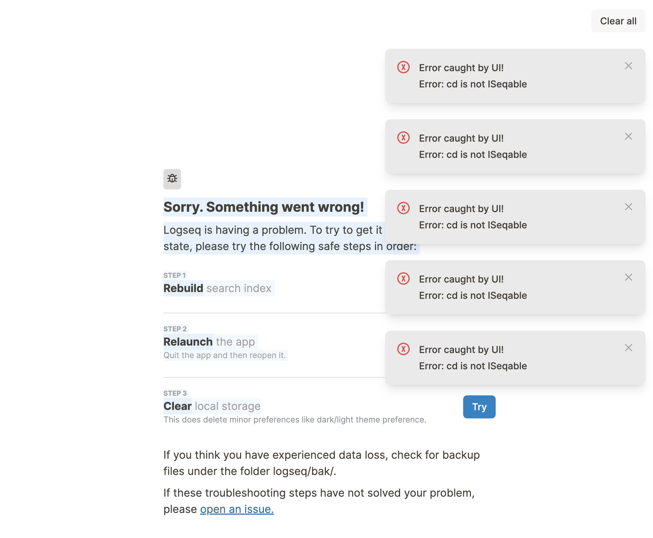This screenshot has width=653, height=538.
Task: Dismiss the third error toast
Action: click(629, 207)
